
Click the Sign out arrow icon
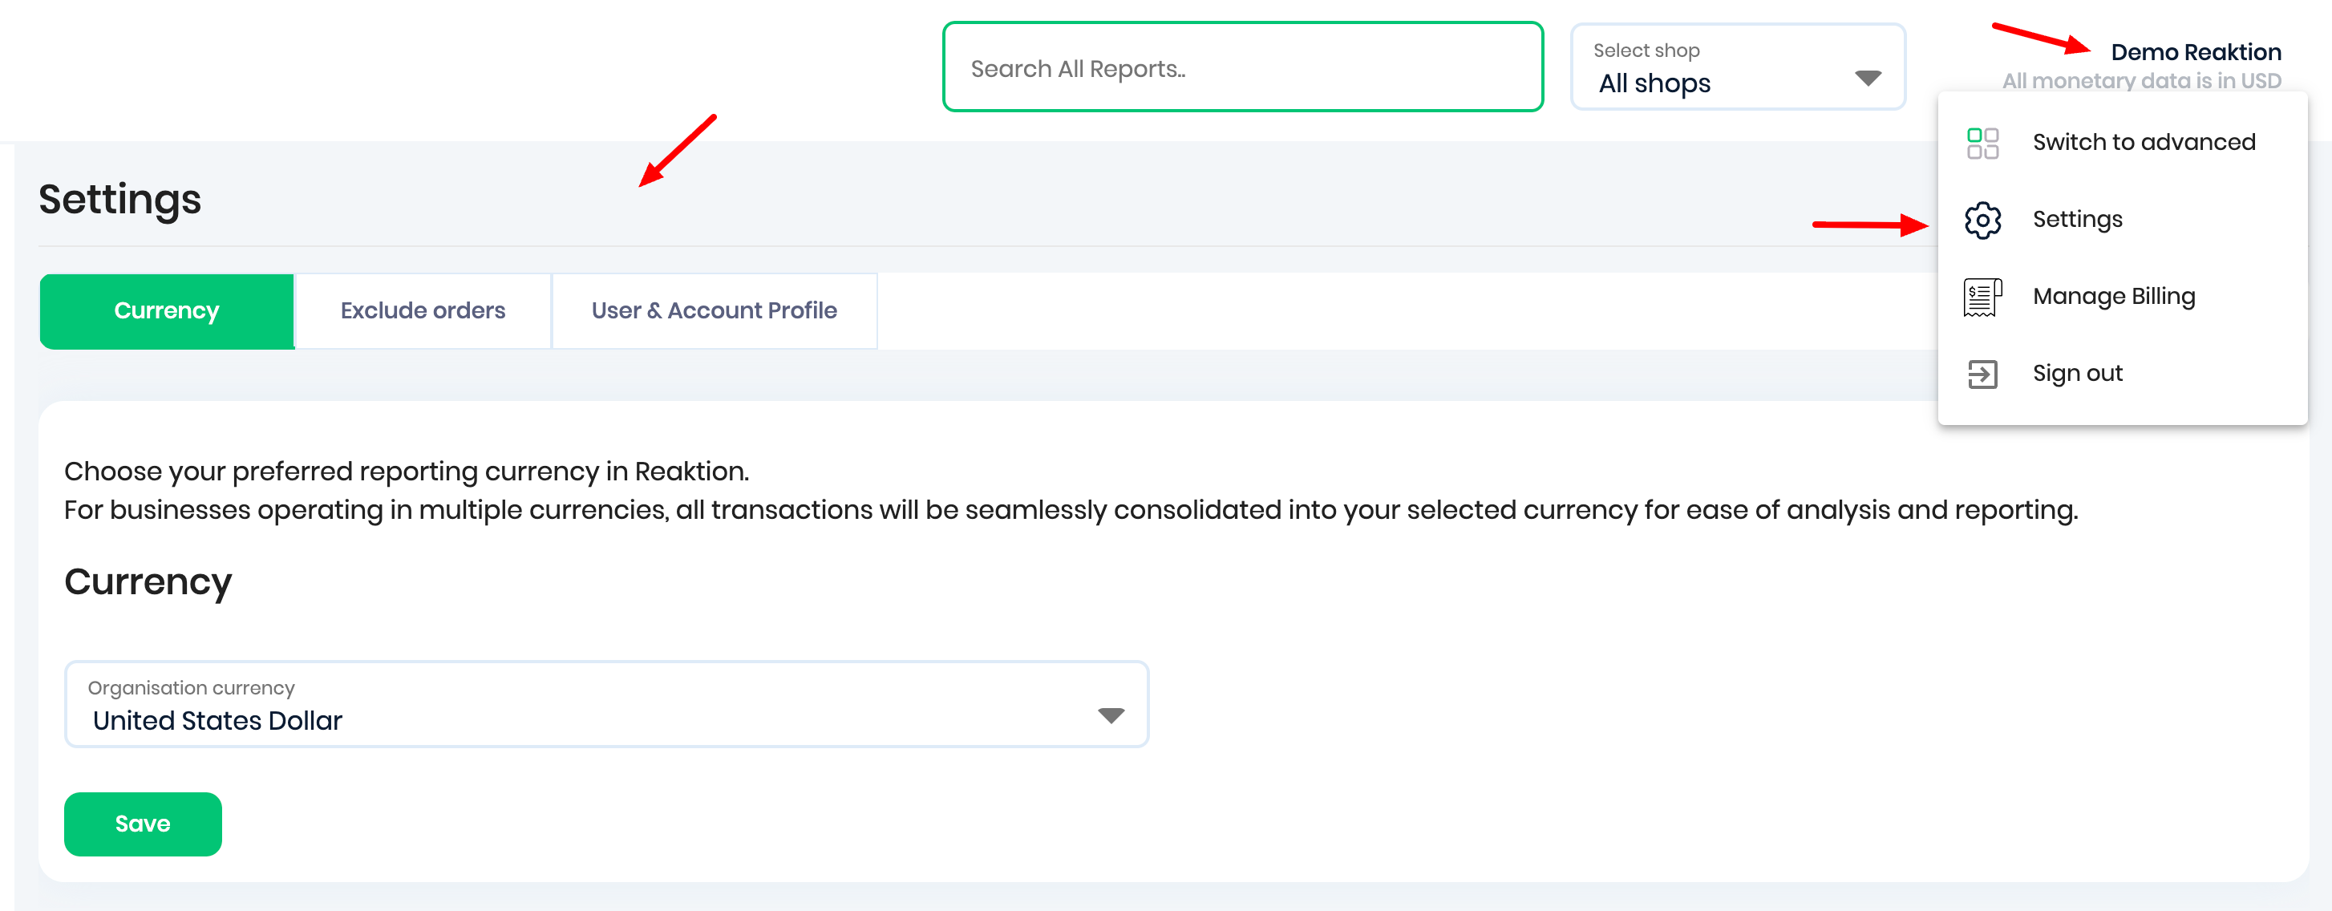[x=1982, y=374]
